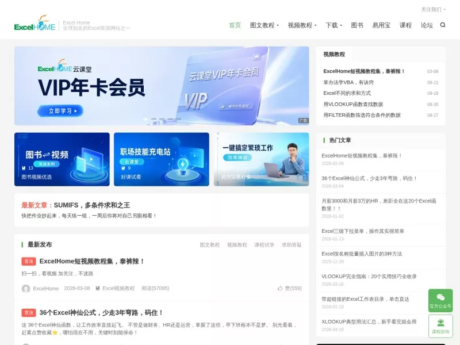Expand the 关注我们 dropdown
Screen dimensions: 460x345
point(434,9)
